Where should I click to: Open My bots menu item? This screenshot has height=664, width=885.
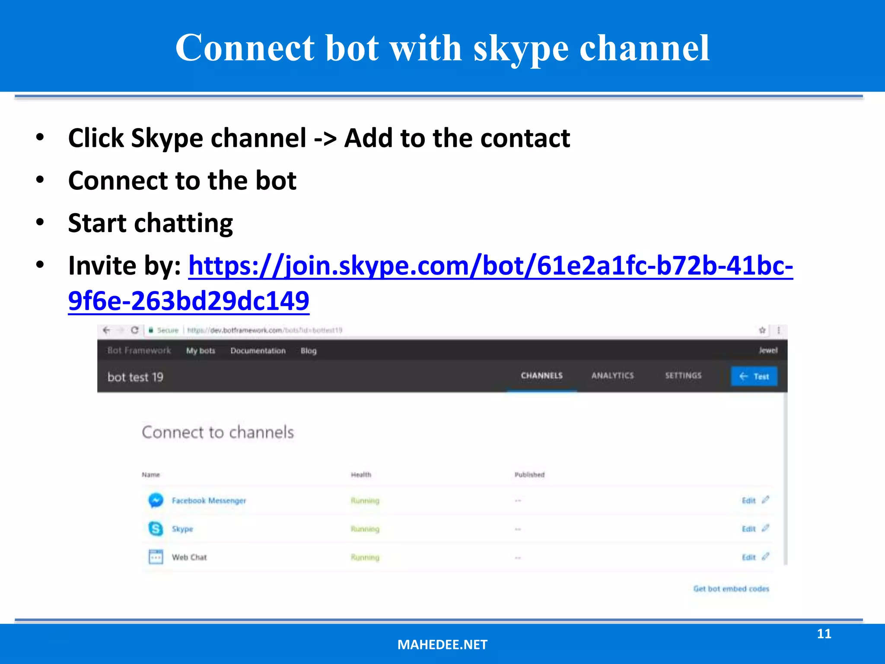pyautogui.click(x=201, y=351)
